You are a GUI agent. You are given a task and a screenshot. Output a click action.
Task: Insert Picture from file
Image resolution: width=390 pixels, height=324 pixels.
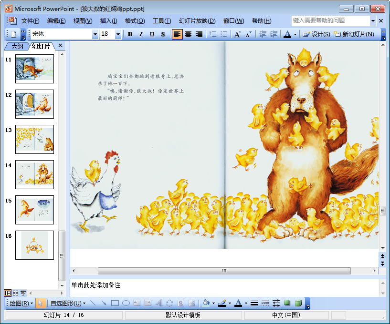click(192, 303)
